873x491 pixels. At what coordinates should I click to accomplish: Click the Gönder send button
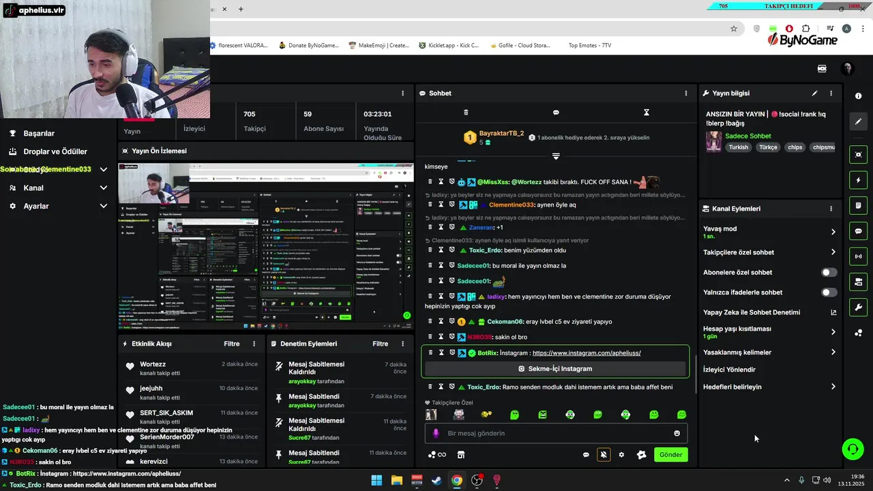(670, 455)
